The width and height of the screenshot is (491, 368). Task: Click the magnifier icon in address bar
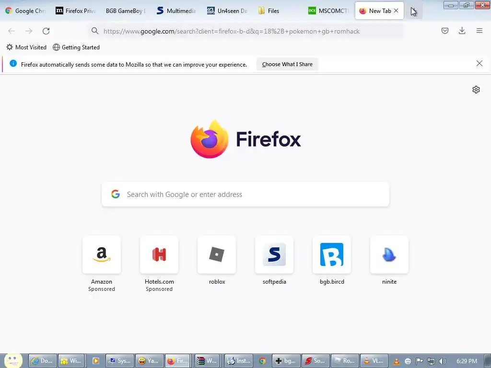(x=95, y=31)
